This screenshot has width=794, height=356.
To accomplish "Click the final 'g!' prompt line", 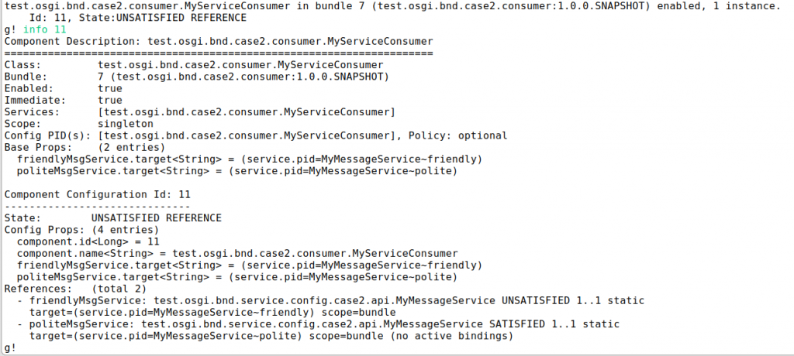I will pyautogui.click(x=10, y=348).
